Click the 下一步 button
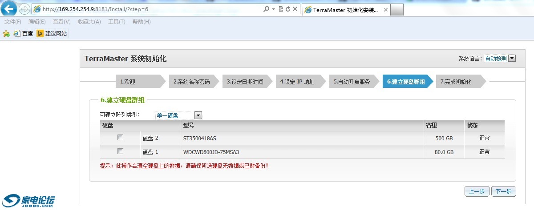 (504, 191)
